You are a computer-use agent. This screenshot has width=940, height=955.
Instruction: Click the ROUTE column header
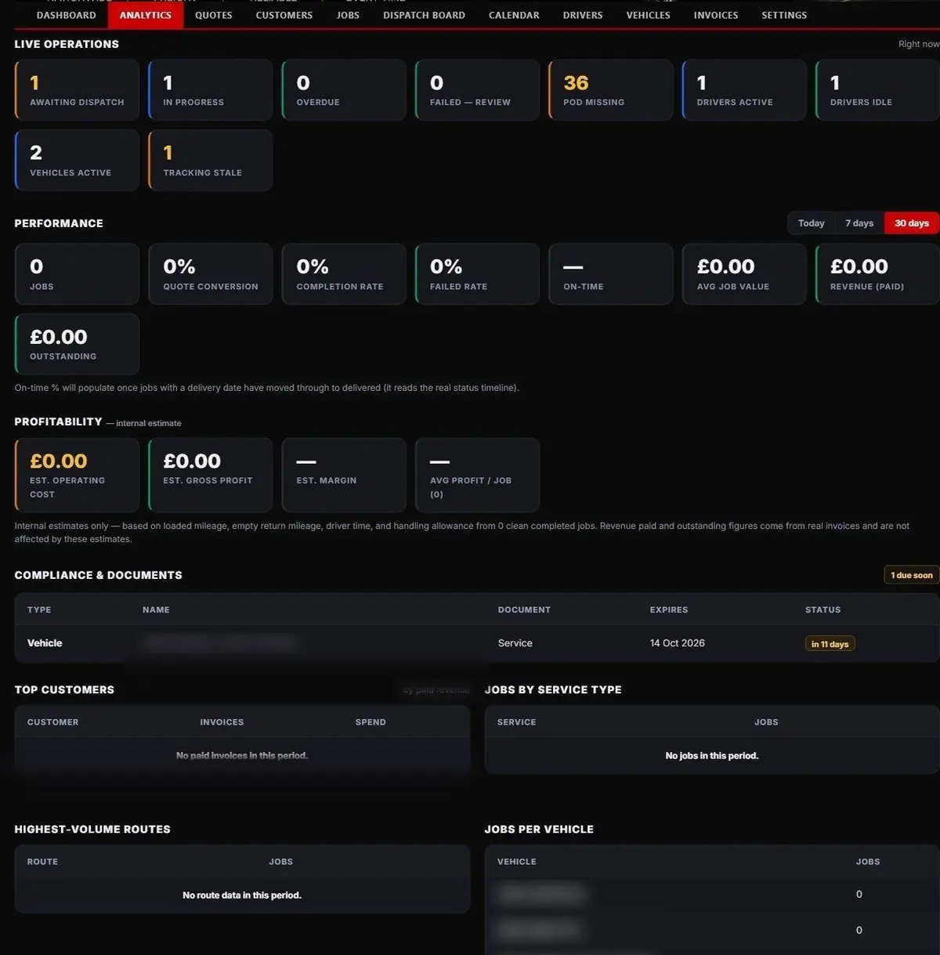point(42,862)
